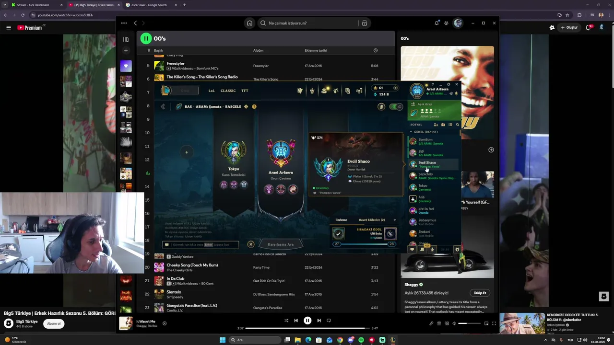Pause playback in the bottom player bar
614x345 pixels.
(x=307, y=321)
